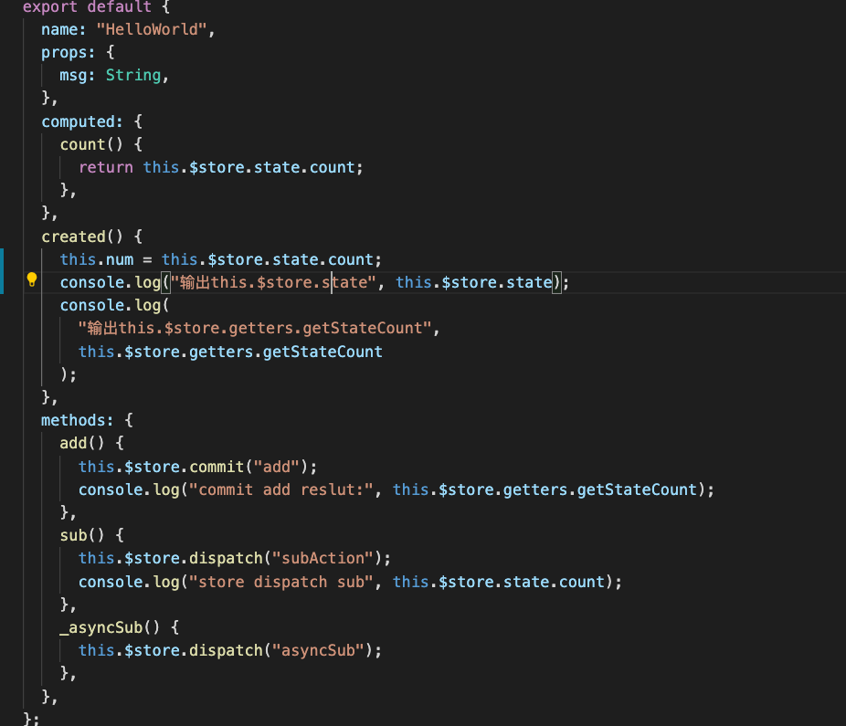The height and width of the screenshot is (726, 846).
Task: Click the String type of msg
Action: [x=133, y=75]
